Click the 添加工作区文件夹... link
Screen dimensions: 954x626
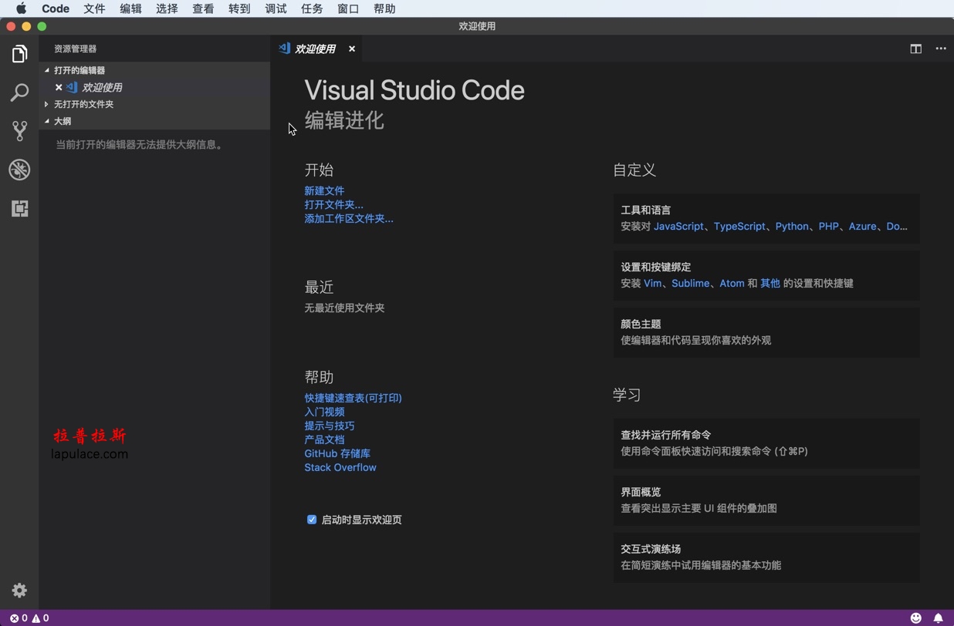click(x=349, y=218)
